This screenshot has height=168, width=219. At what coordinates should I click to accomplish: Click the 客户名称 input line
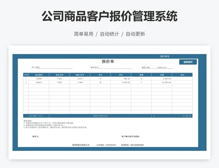[56, 68]
